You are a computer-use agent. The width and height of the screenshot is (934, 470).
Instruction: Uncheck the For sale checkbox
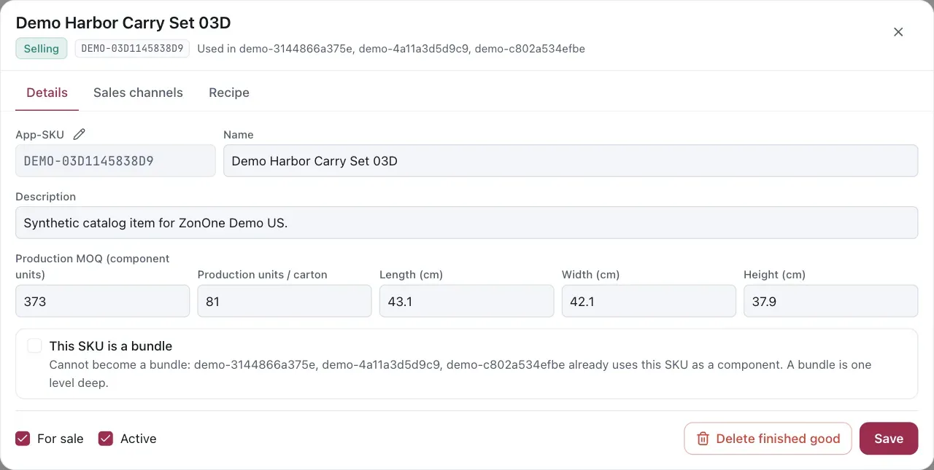[x=23, y=439]
